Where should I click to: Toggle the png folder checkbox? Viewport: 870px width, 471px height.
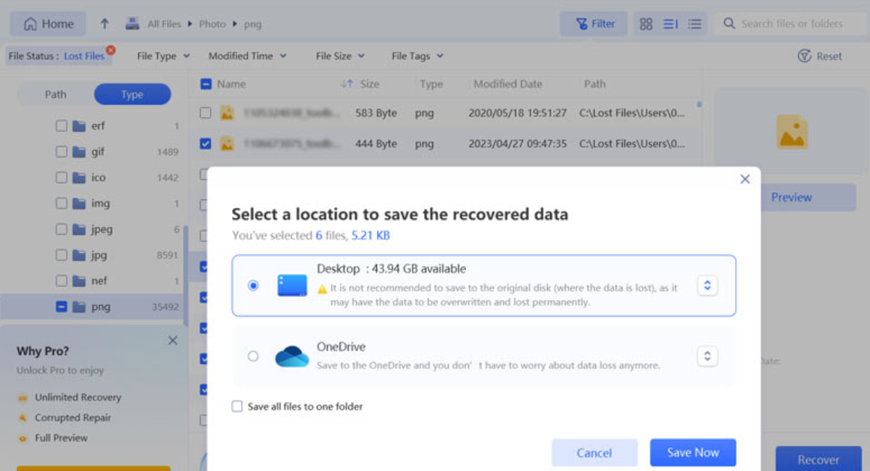(x=62, y=307)
